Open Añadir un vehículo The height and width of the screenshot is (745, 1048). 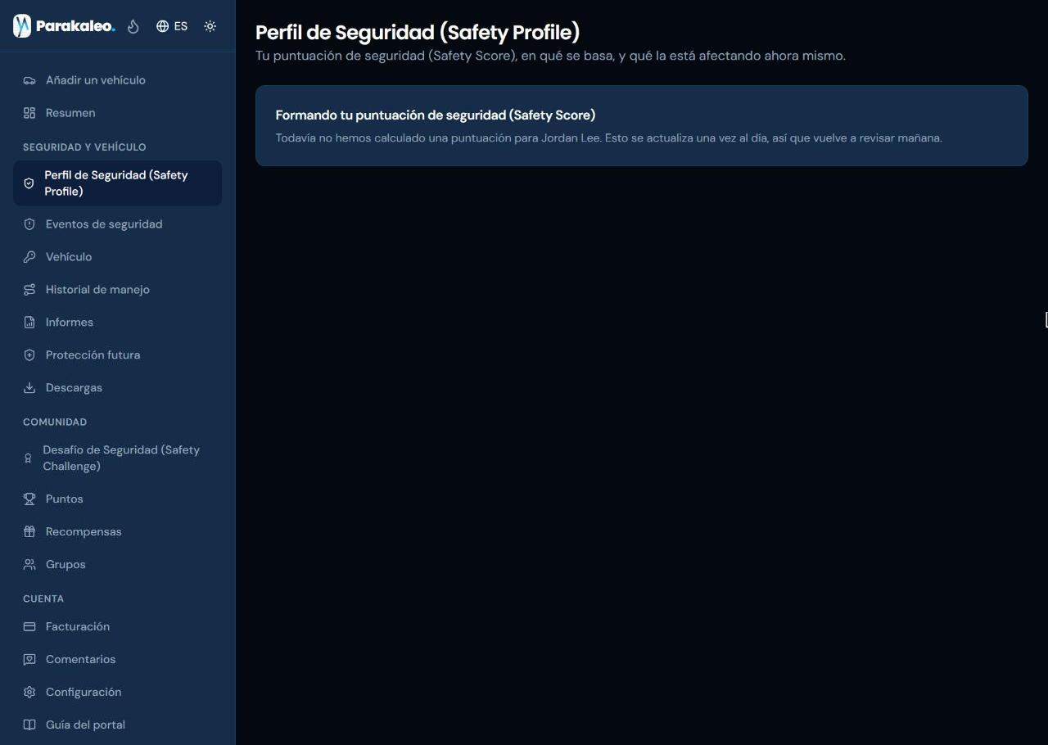(x=117, y=80)
